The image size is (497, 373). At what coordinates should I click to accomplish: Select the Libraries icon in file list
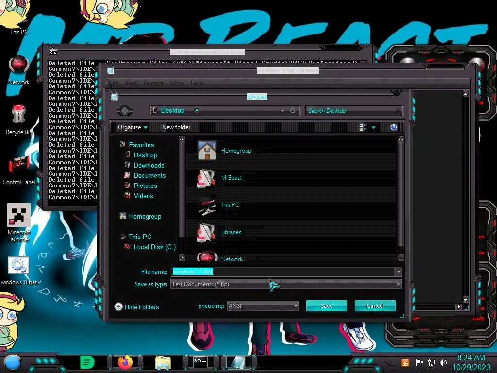point(207,232)
